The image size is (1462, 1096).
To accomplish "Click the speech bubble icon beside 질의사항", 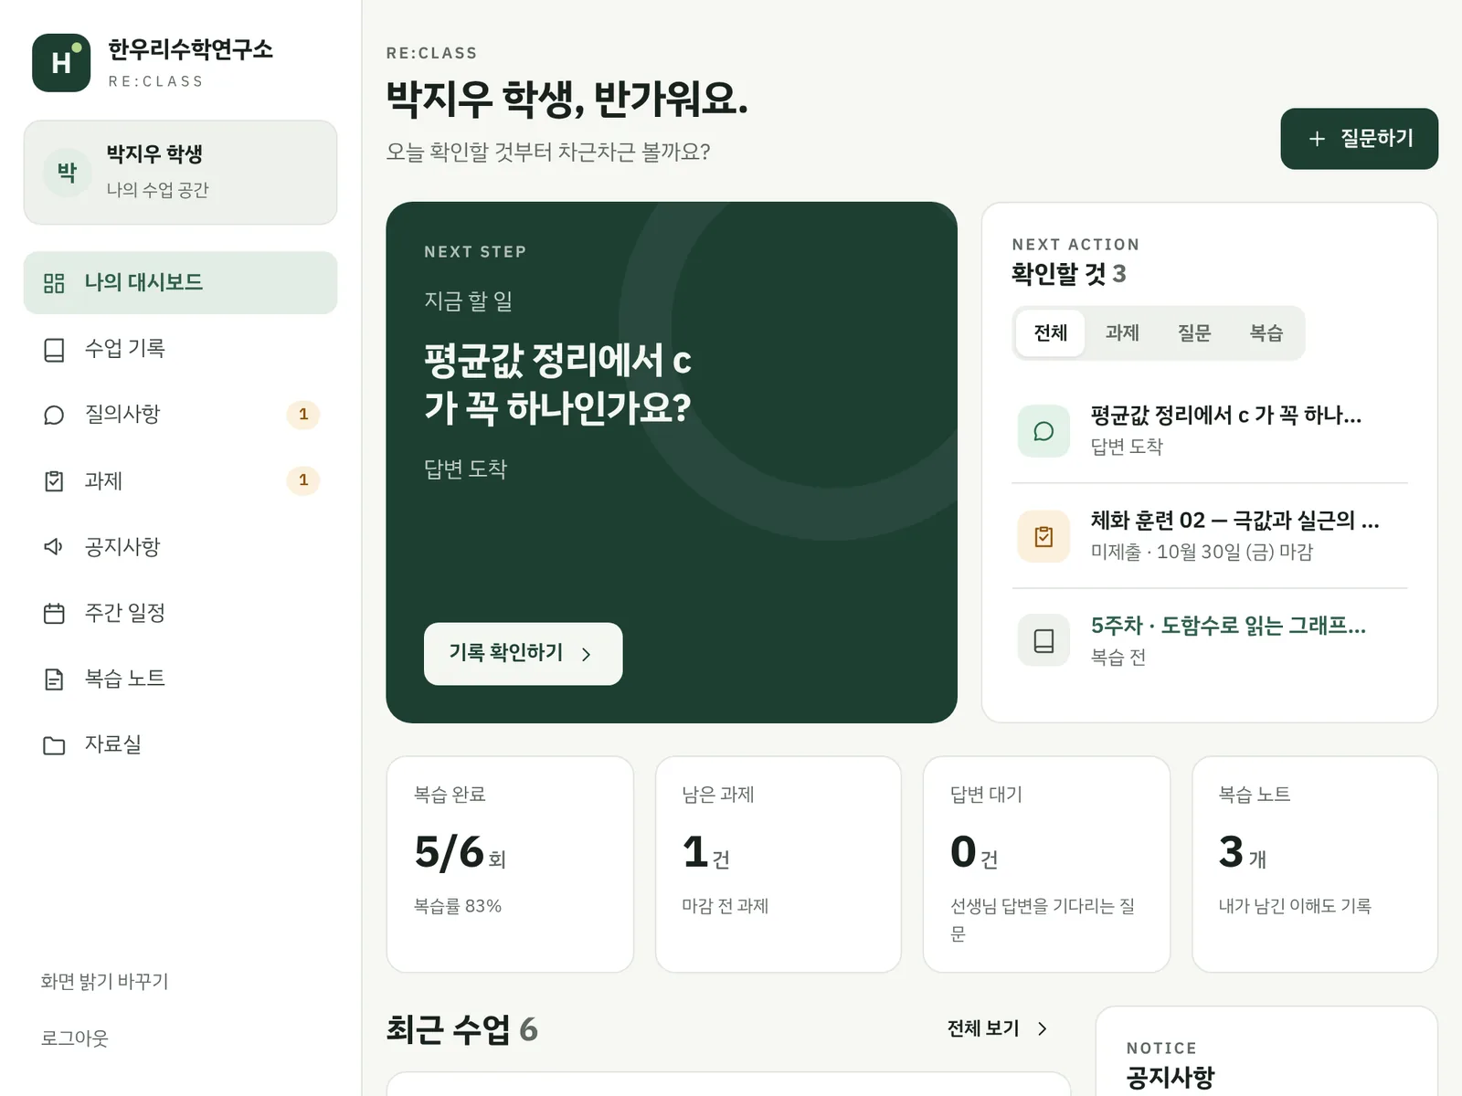I will click(x=54, y=416).
